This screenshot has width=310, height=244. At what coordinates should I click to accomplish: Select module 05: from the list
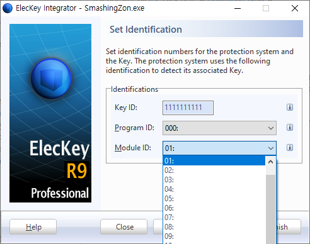[x=214, y=199]
